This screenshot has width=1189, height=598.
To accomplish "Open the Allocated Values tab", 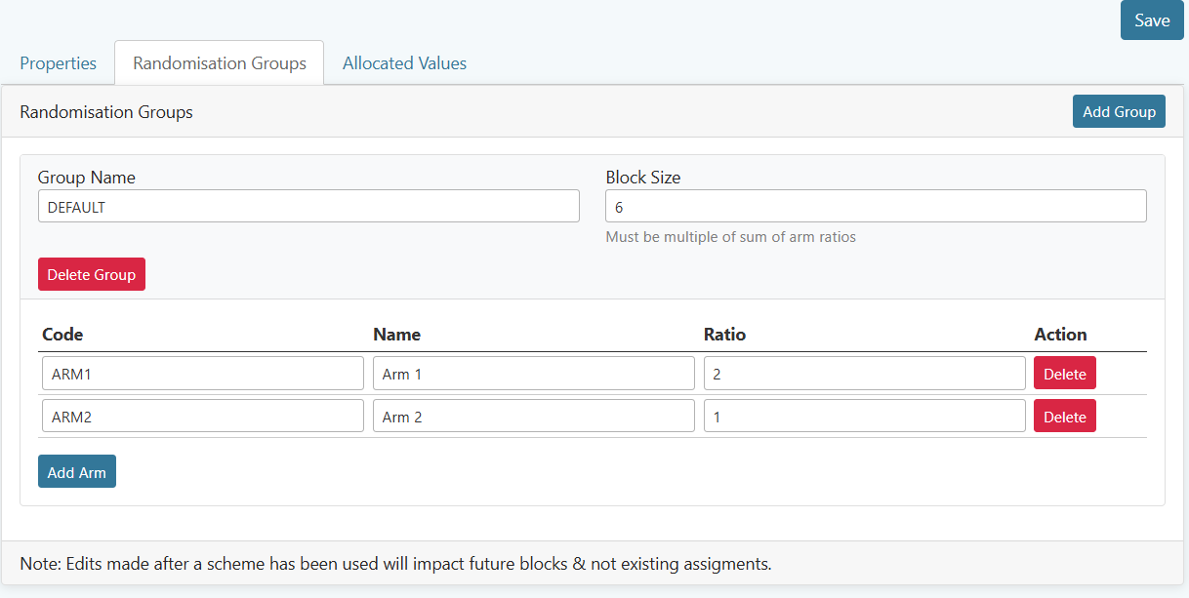I will (404, 62).
